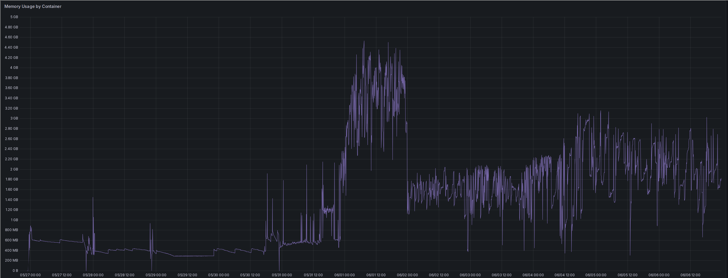
Task: Click the 3.80 GB y-axis label
Action: [x=11, y=78]
